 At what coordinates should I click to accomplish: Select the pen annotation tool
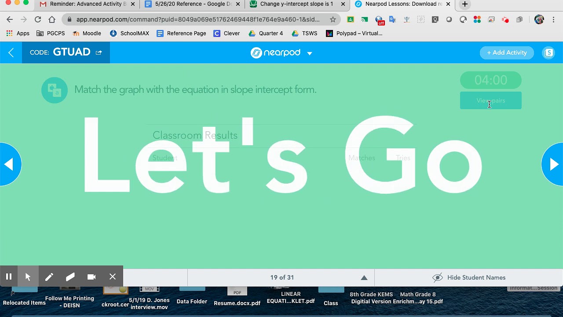tap(49, 276)
